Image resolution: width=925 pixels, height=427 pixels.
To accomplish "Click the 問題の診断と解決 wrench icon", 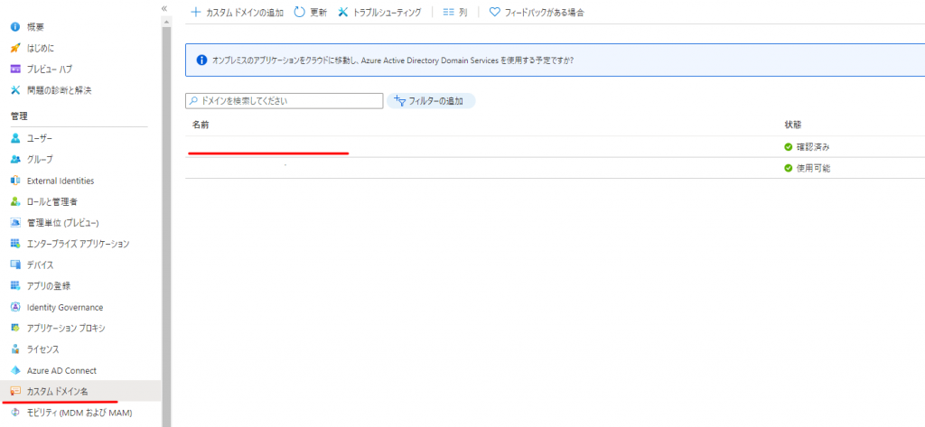I will [x=16, y=90].
